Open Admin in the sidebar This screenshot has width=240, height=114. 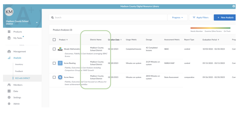click(x=17, y=104)
